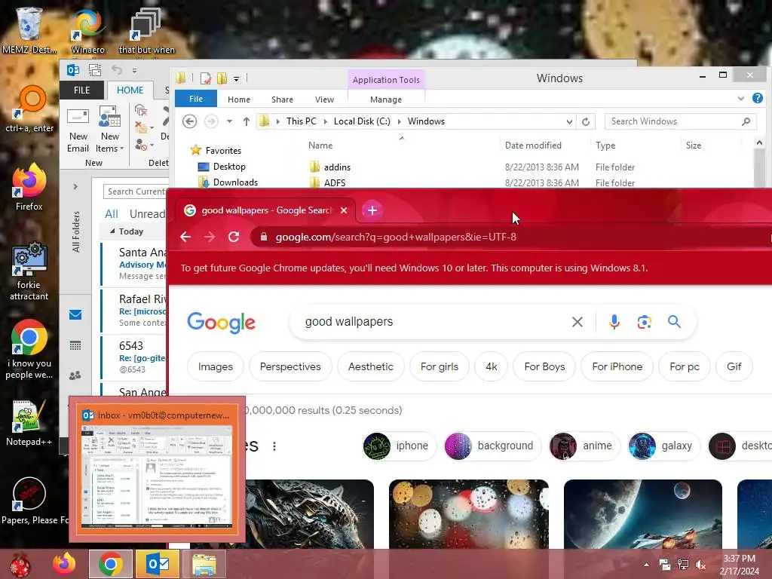The height and width of the screenshot is (579, 772).
Task: Open the 'forkie attractant' desktop icon
Action: (29, 271)
